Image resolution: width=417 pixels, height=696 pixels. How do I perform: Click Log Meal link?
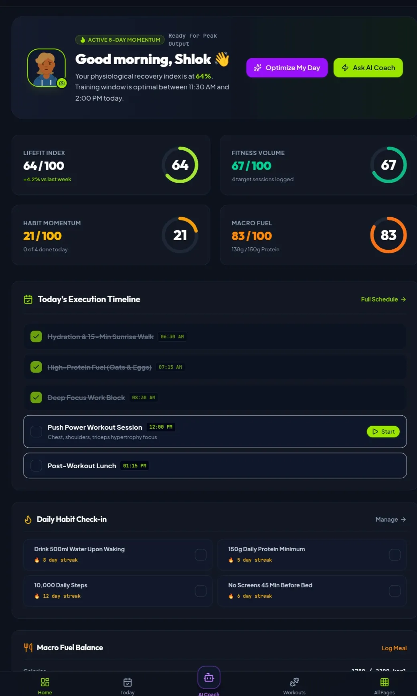(394, 648)
